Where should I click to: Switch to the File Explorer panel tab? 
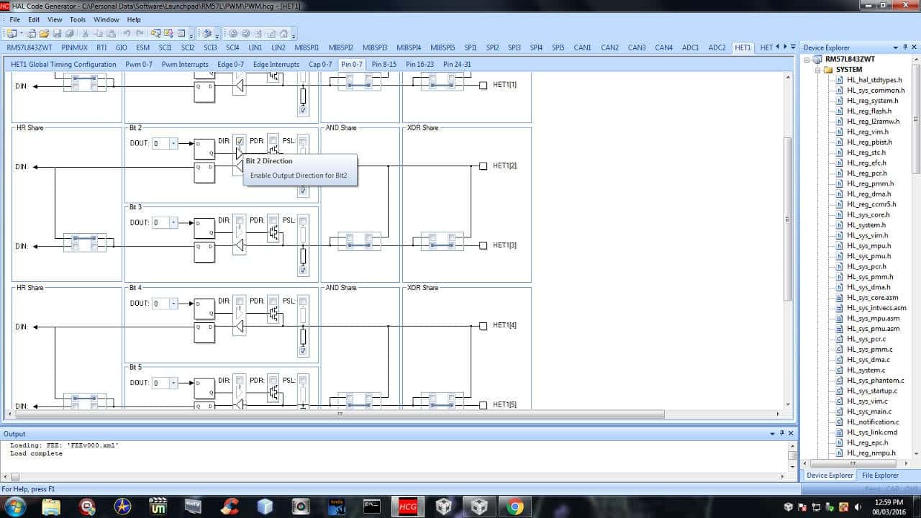pos(880,475)
